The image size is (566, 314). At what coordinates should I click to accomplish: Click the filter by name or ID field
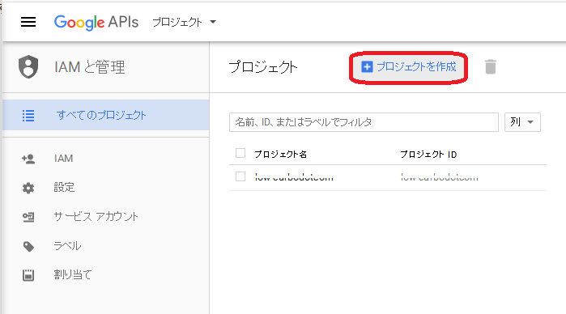[x=364, y=122]
